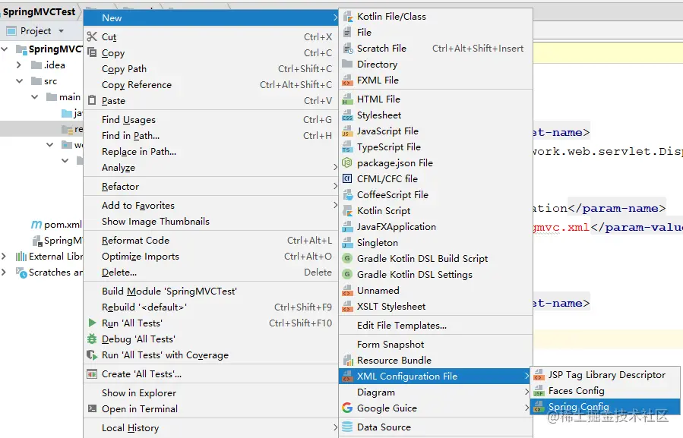Click the package.json File icon

point(347,163)
